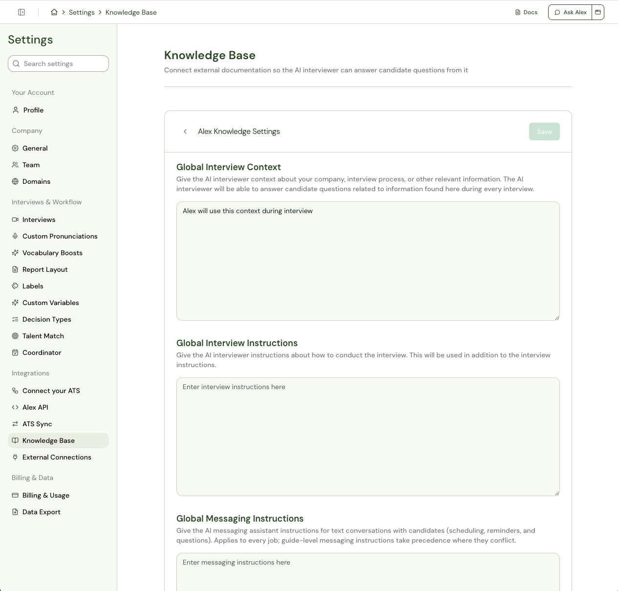Click into Global Interview Instructions textarea
Viewport: 618px width, 591px height.
point(368,437)
